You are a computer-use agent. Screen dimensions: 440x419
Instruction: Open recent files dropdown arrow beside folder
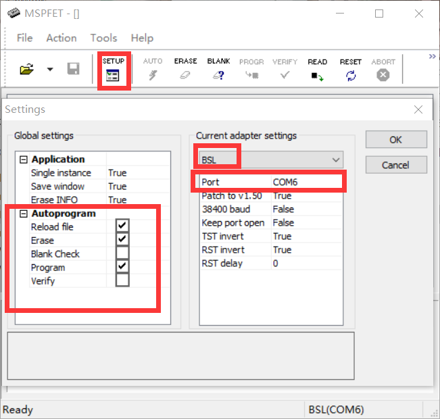click(x=50, y=70)
